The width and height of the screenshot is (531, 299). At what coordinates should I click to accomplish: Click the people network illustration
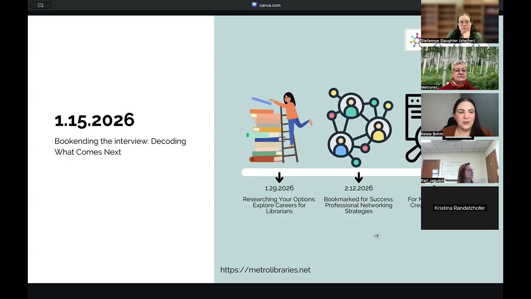(x=359, y=127)
